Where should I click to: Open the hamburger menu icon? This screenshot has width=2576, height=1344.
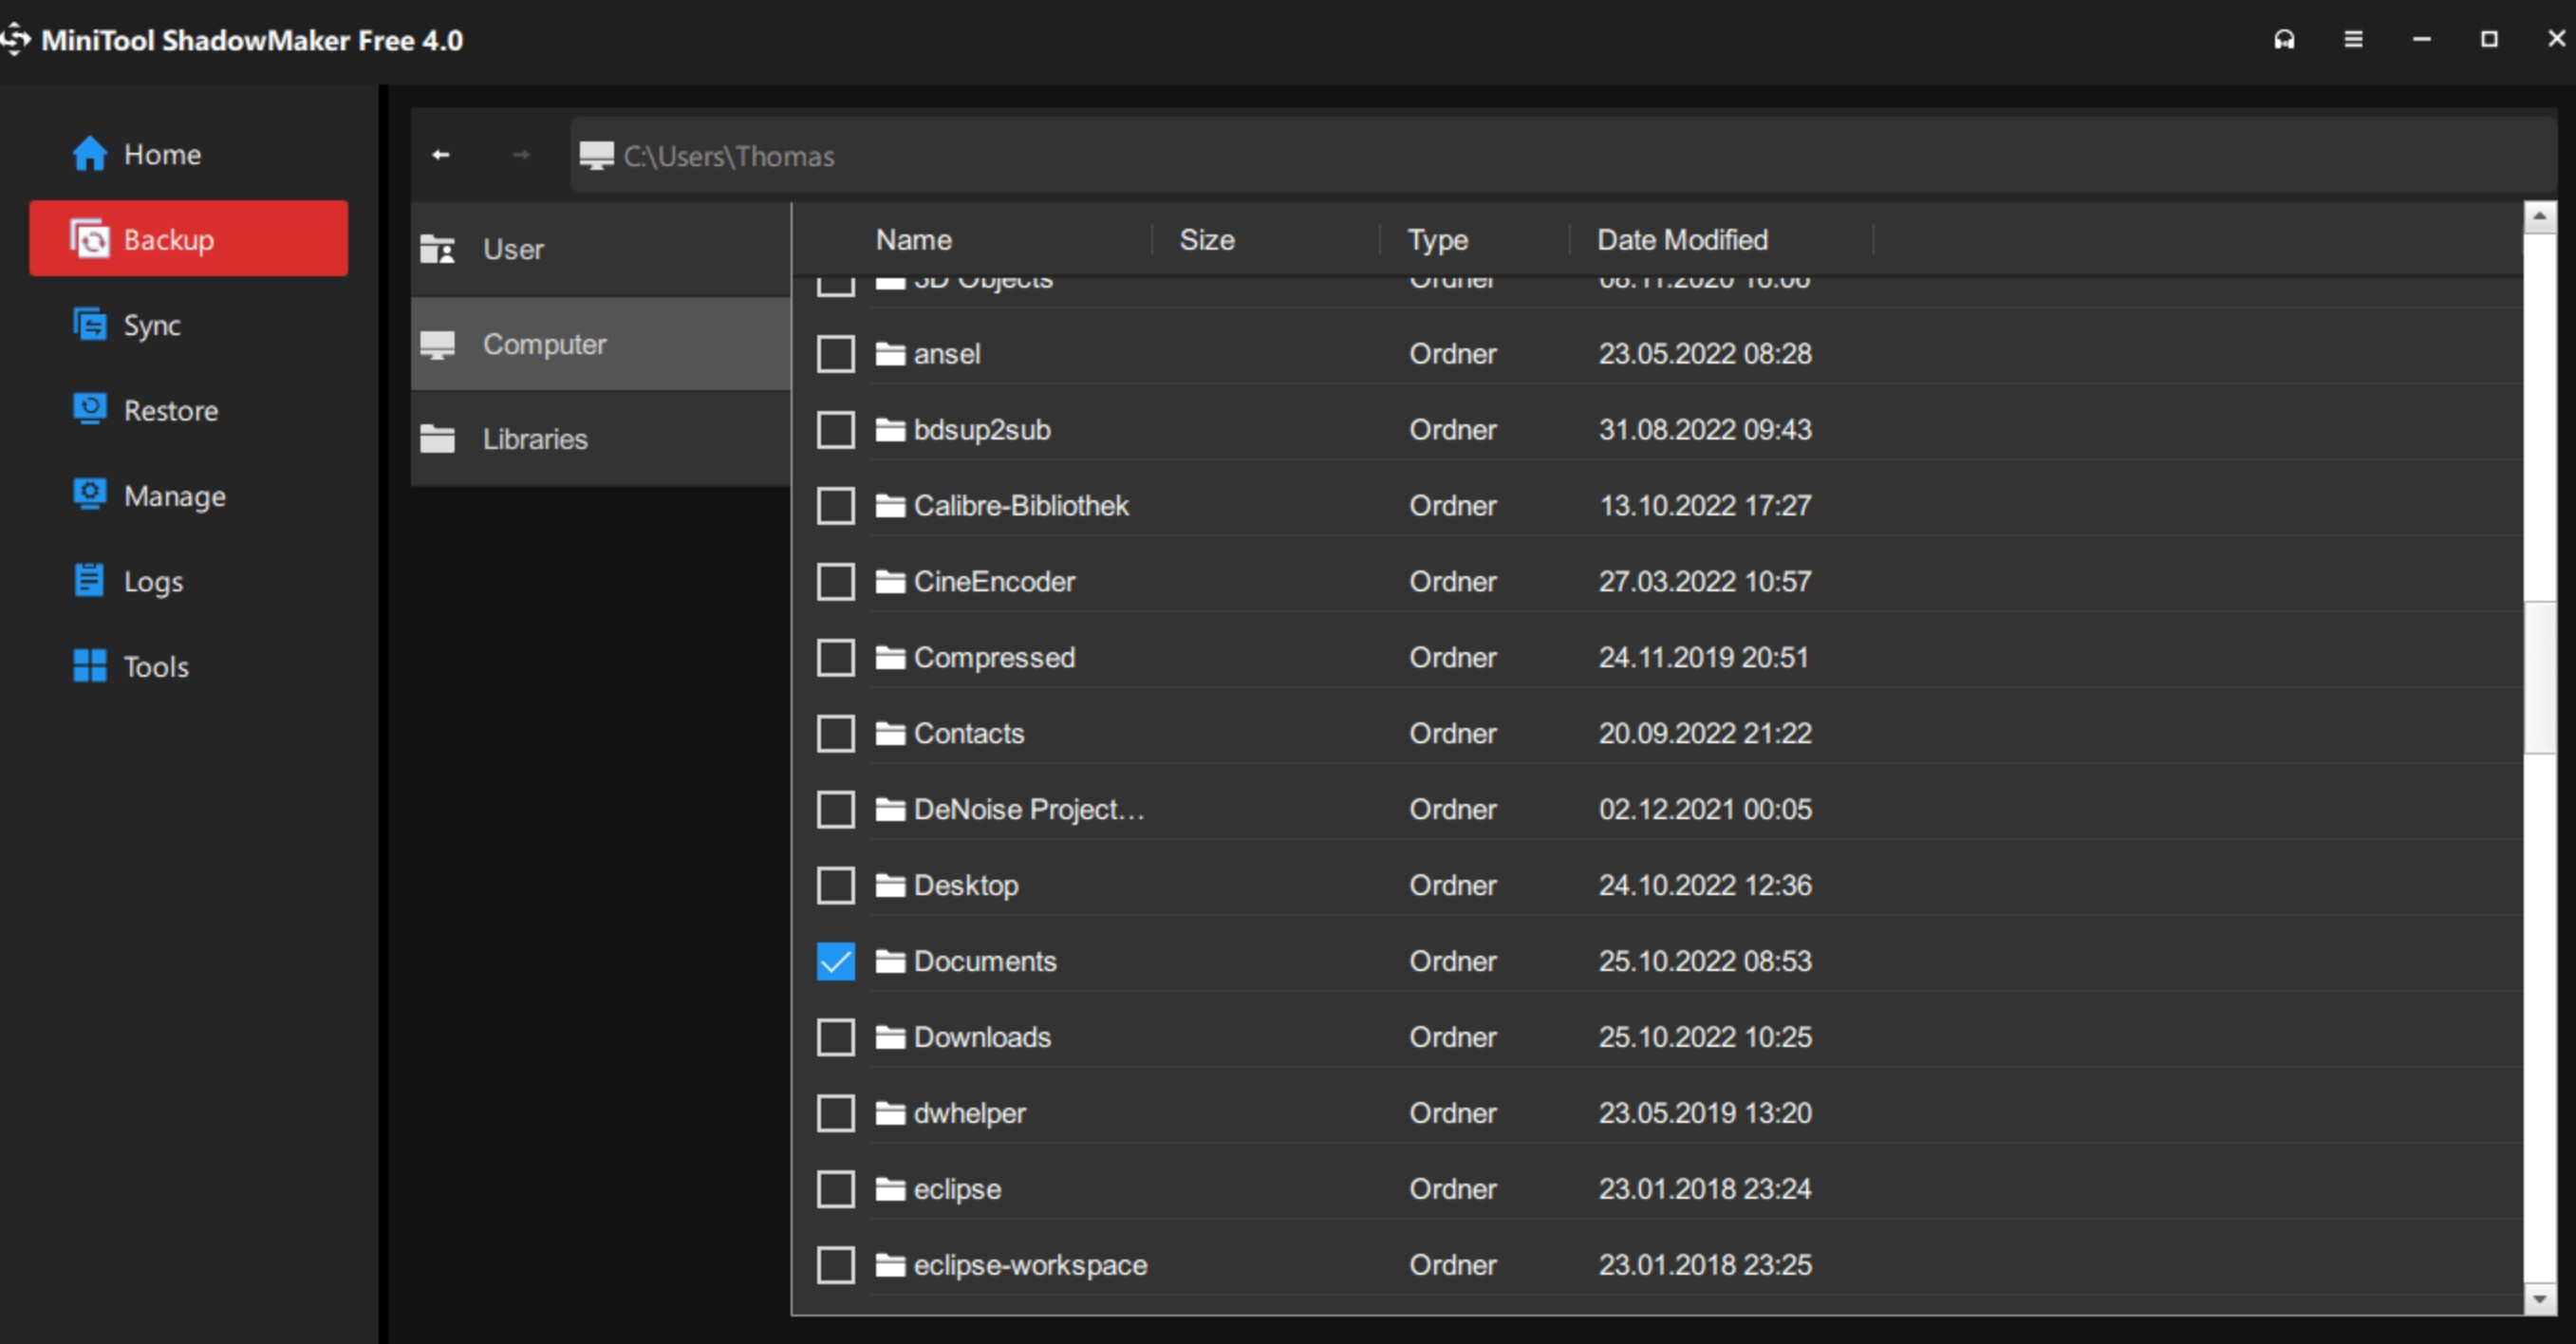tap(2353, 39)
